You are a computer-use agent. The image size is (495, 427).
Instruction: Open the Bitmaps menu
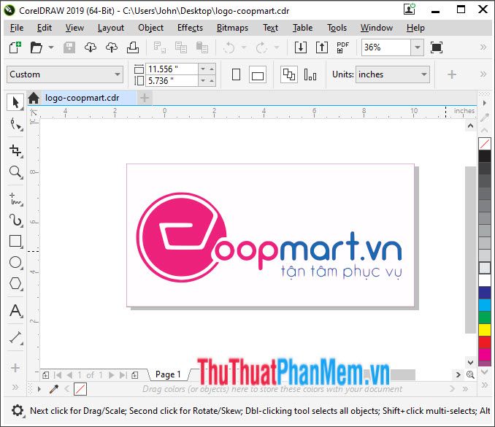coord(232,28)
